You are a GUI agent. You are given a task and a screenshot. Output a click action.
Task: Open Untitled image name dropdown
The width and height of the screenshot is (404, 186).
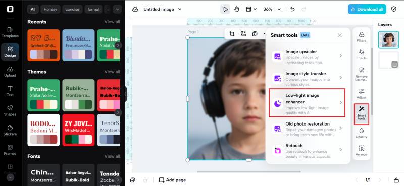(x=162, y=9)
